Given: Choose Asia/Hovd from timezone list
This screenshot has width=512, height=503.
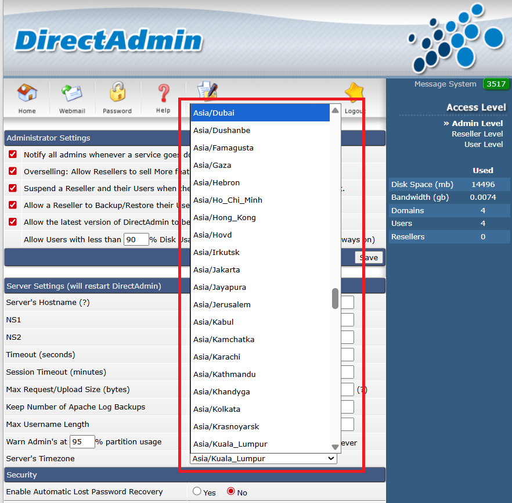Looking at the screenshot, I should [x=260, y=235].
